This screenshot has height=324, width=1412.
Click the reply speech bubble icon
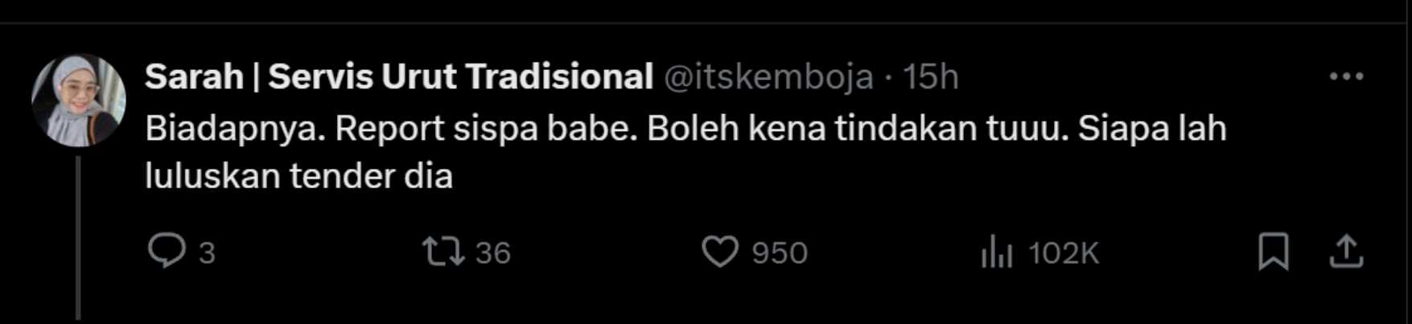point(167,252)
